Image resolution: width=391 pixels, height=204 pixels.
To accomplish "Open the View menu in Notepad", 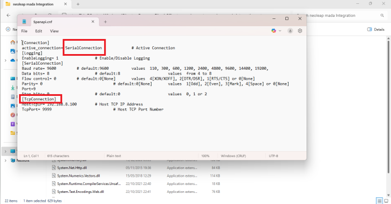I will (x=54, y=31).
